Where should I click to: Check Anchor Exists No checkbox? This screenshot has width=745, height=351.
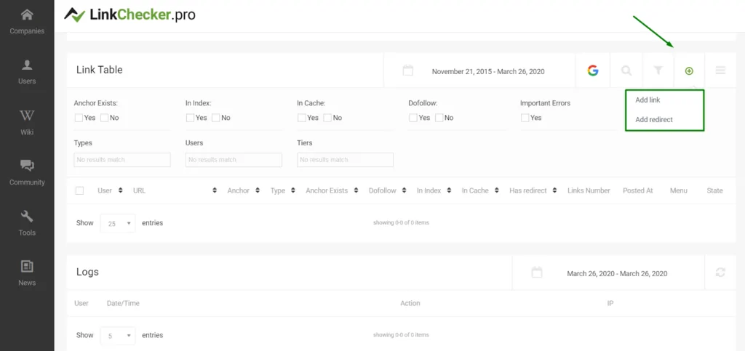pyautogui.click(x=104, y=118)
